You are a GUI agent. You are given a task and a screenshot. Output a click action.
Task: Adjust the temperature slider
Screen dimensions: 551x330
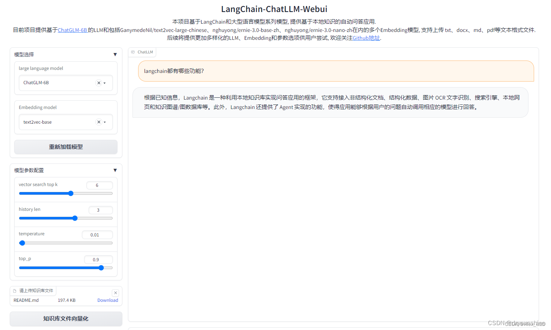point(66,243)
